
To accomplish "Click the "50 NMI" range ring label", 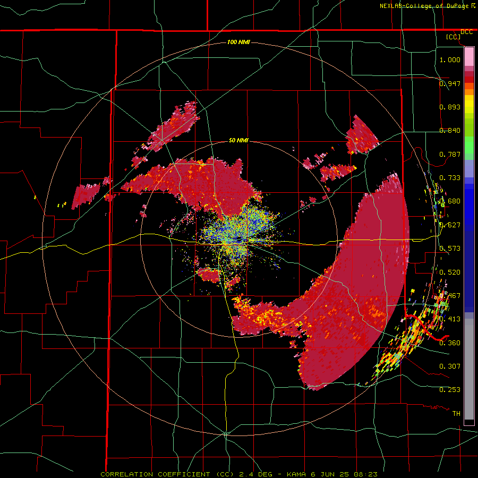I will click(238, 141).
